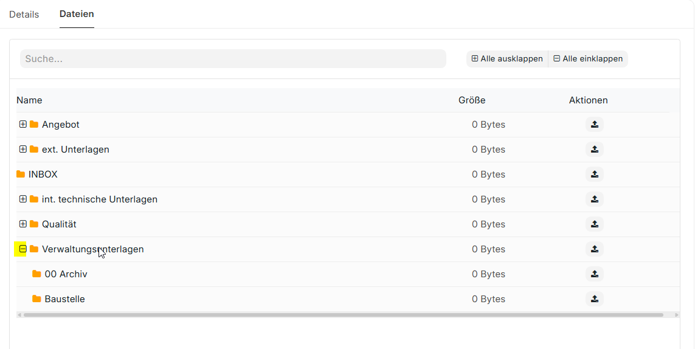Click upload icon for Angebot folder
This screenshot has height=349, width=695.
(x=595, y=125)
